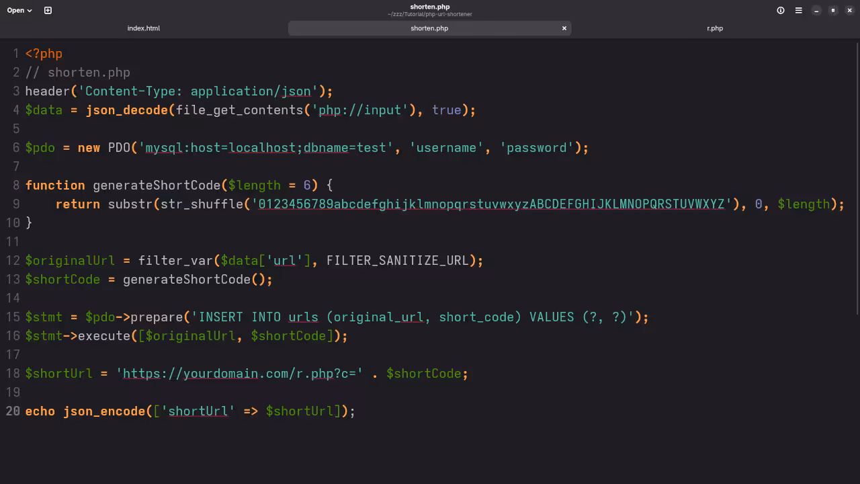
Task: Click the x icon on the active tab
Action: (564, 28)
